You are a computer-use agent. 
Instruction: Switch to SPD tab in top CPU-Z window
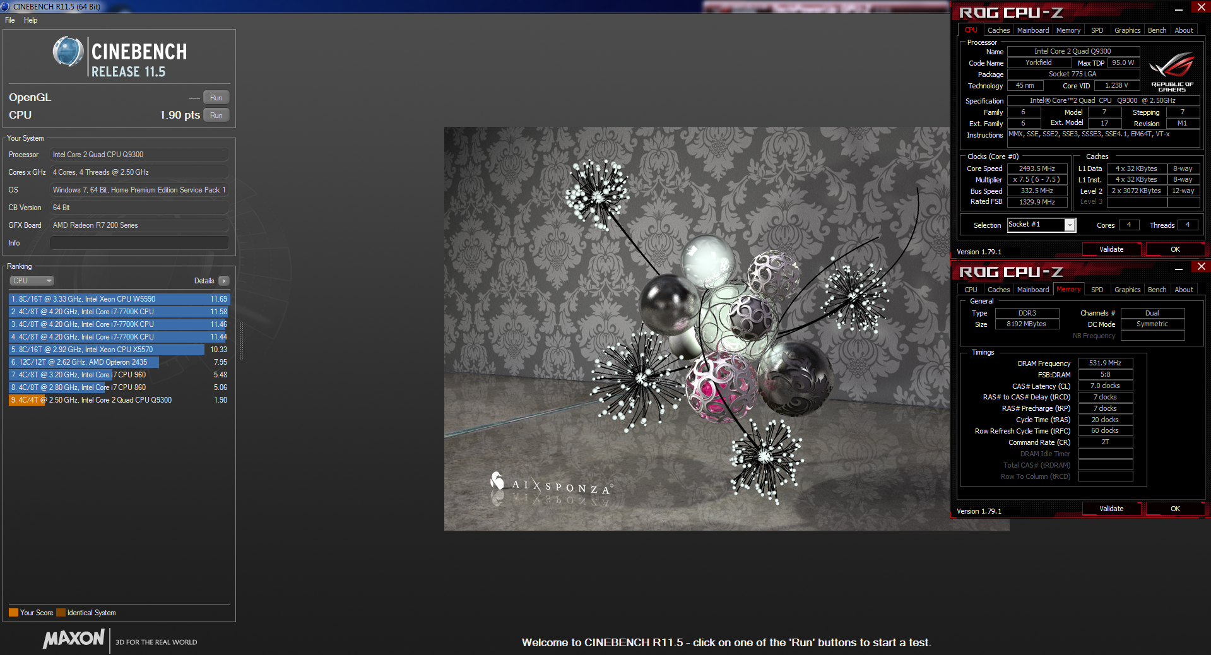coord(1097,30)
